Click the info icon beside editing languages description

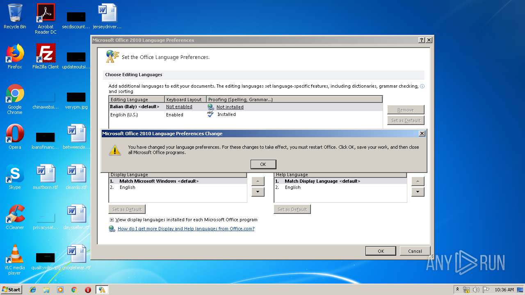pos(422,86)
